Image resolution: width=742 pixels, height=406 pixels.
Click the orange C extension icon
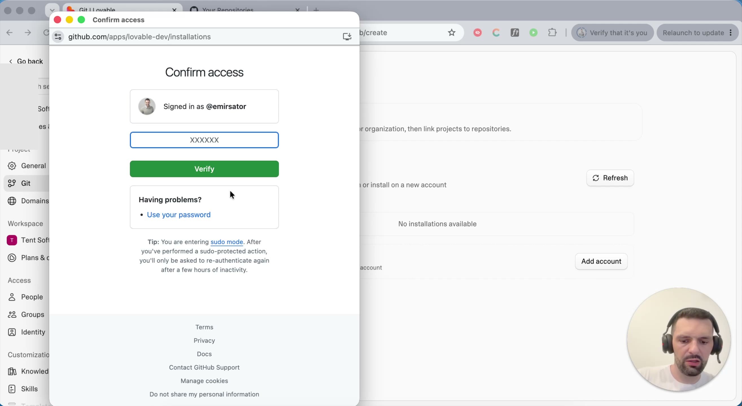496,32
